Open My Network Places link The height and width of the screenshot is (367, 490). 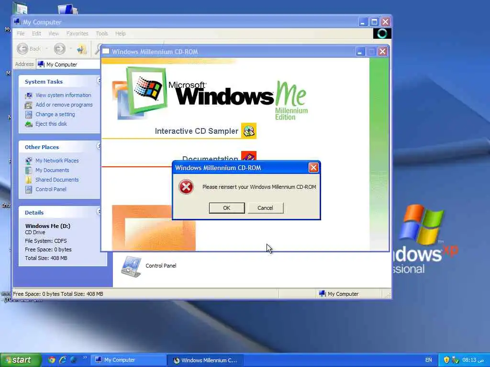57,161
